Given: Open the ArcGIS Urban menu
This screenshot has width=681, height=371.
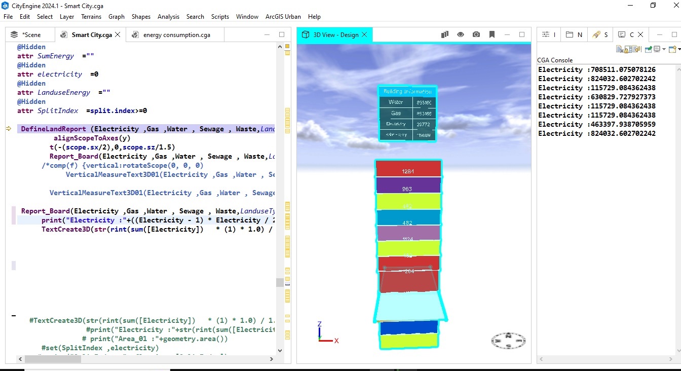Looking at the screenshot, I should 283,16.
